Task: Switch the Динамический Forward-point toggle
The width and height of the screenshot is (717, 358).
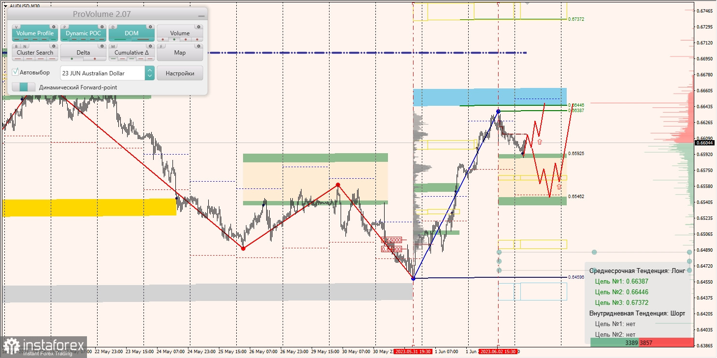Action: tap(24, 87)
